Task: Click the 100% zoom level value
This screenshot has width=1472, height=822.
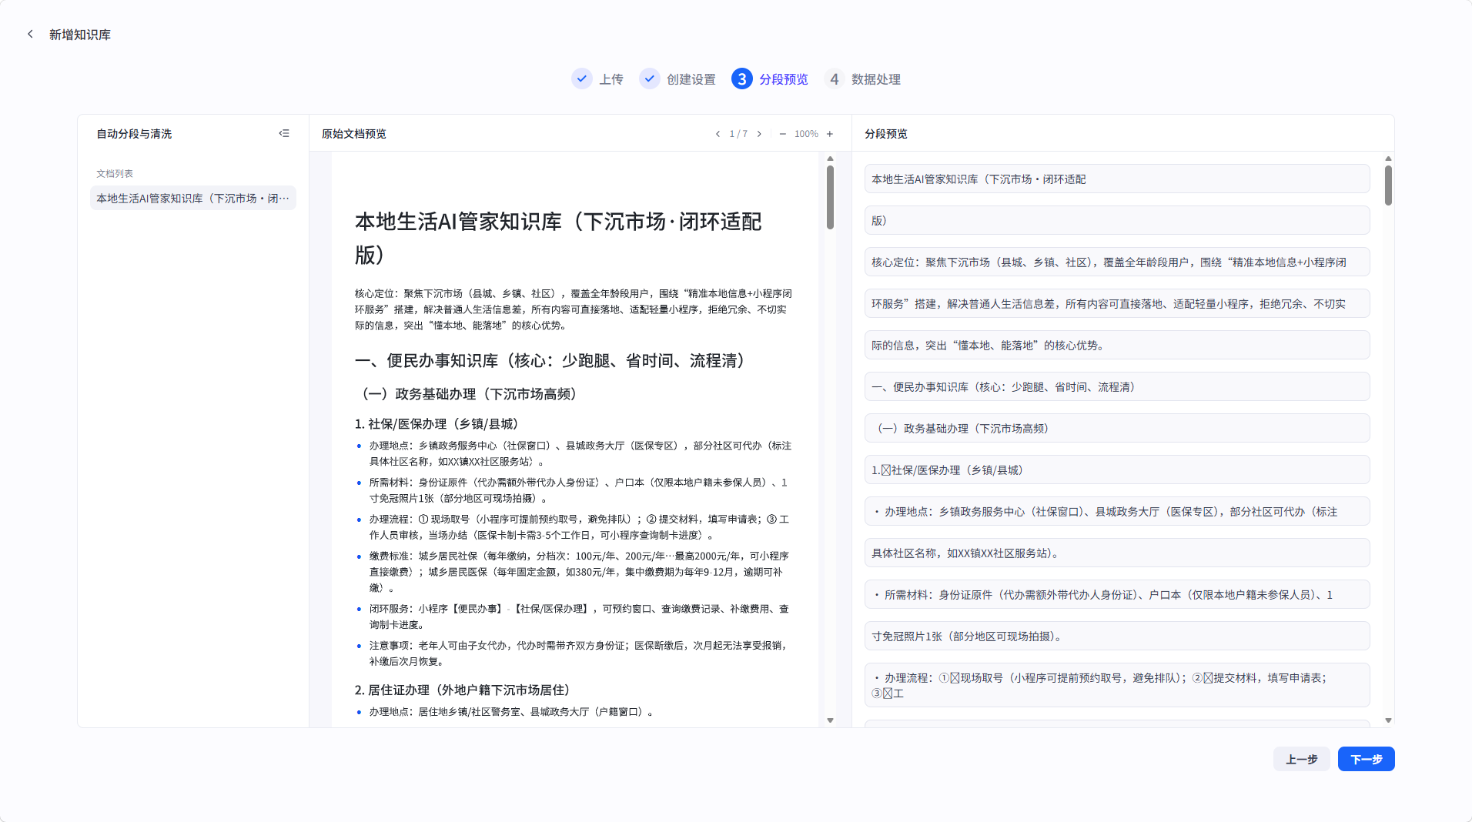Action: (806, 134)
